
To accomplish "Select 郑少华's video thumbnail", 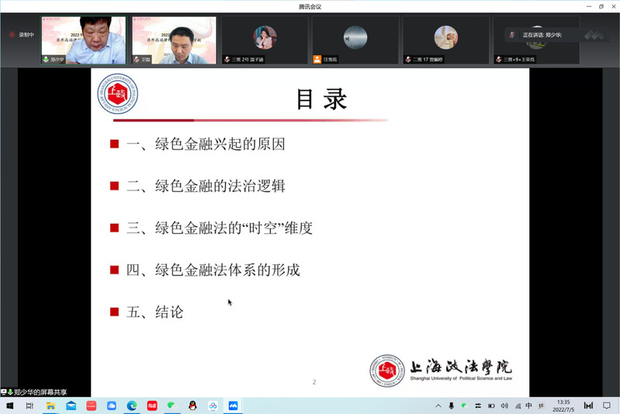I will point(84,40).
